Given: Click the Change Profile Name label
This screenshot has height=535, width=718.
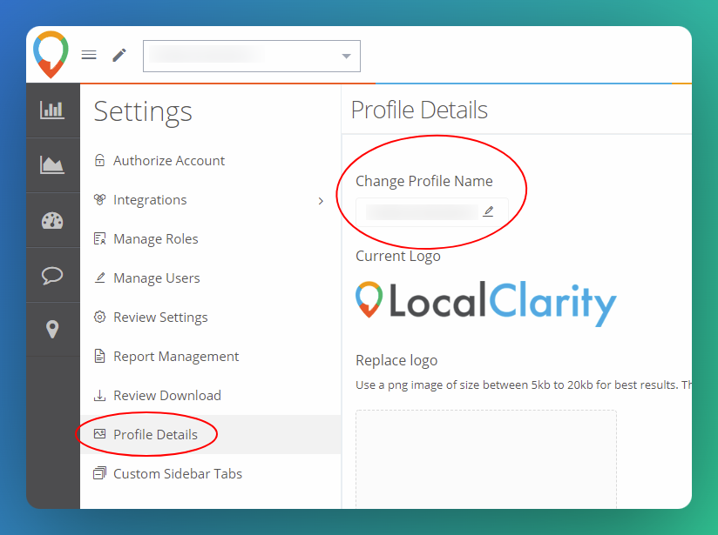Looking at the screenshot, I should (424, 181).
